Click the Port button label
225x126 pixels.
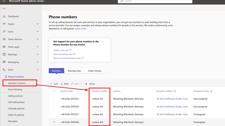pos(66,84)
